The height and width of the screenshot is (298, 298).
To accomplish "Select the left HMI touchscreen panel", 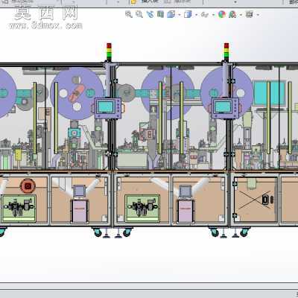I will [107, 108].
